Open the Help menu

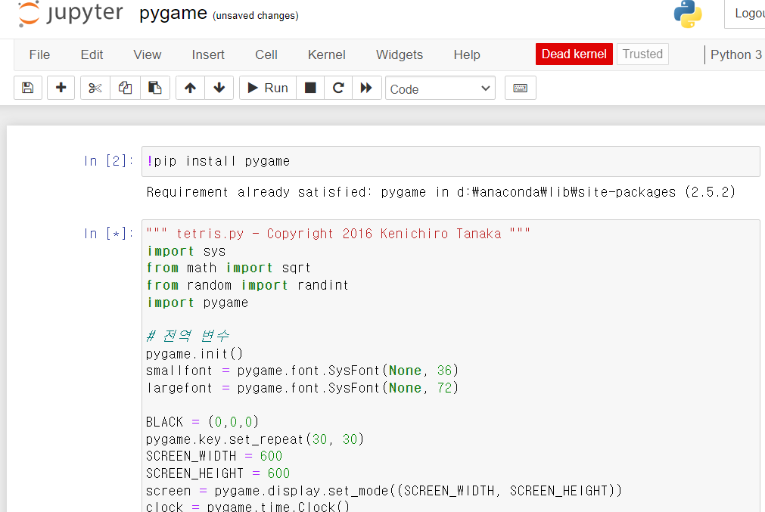[x=467, y=54]
